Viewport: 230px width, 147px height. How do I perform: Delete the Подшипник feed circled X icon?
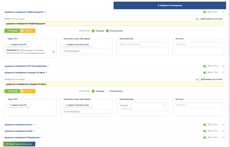223,138
